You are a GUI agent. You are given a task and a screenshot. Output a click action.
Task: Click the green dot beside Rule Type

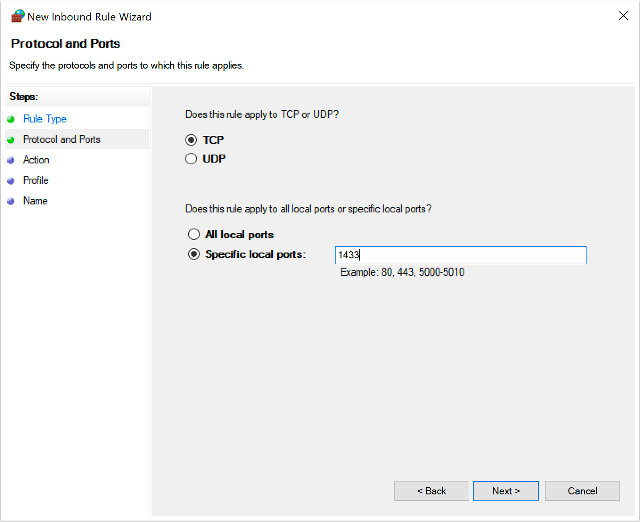point(11,118)
